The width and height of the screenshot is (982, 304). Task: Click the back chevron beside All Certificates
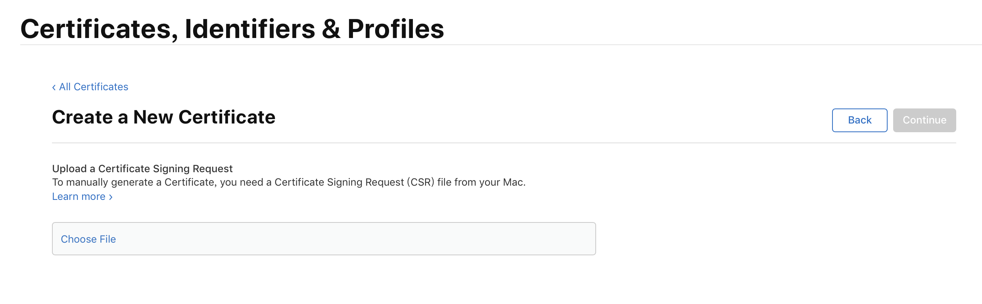pyautogui.click(x=54, y=87)
